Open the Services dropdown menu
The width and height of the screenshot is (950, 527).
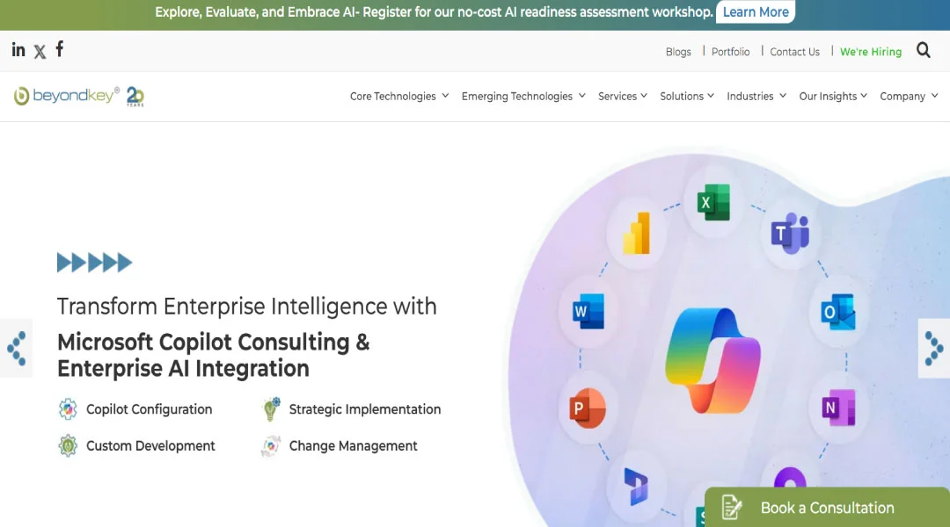pyautogui.click(x=623, y=97)
